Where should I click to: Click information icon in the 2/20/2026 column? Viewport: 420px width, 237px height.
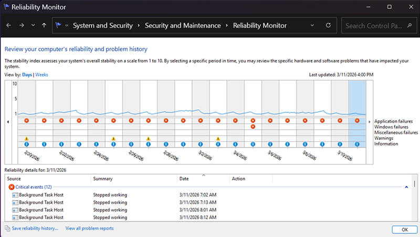(x=27, y=144)
